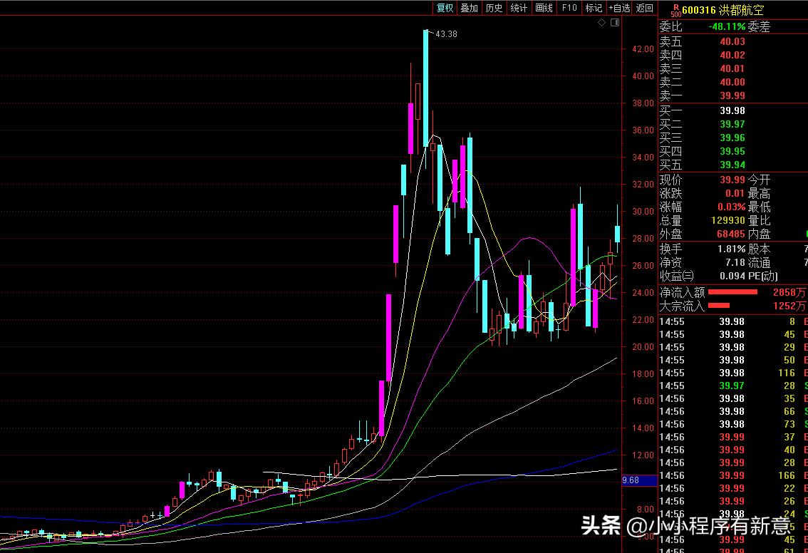Click the 600316 洪都航空 stock title
The width and height of the screenshot is (808, 553).
pyautogui.click(x=722, y=11)
